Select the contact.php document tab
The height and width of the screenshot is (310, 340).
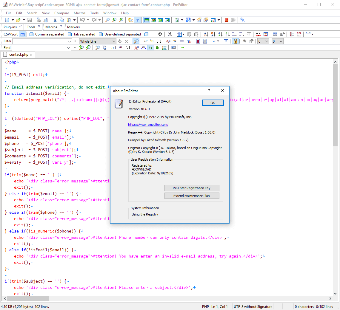click(19, 55)
